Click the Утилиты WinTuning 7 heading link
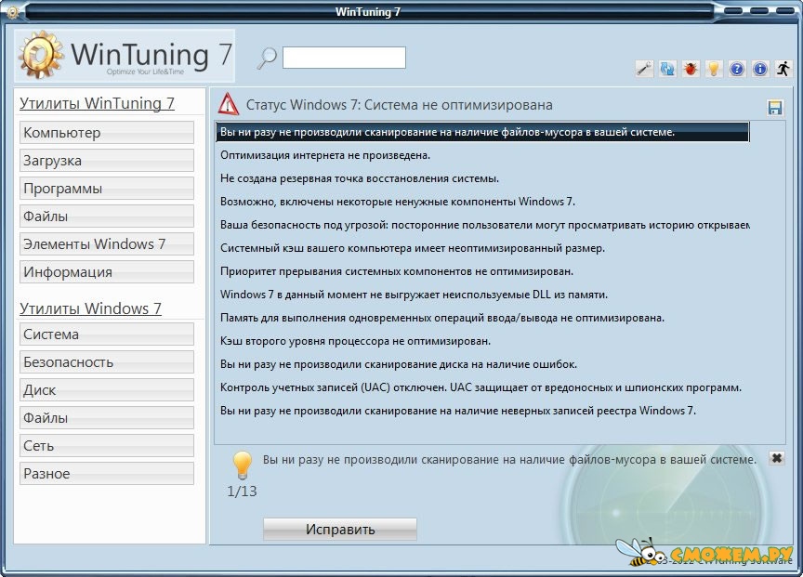This screenshot has width=803, height=577. pyautogui.click(x=97, y=103)
